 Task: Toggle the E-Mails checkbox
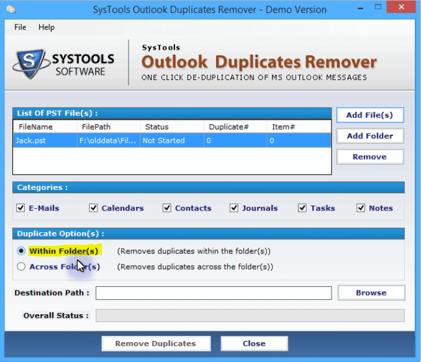click(20, 208)
